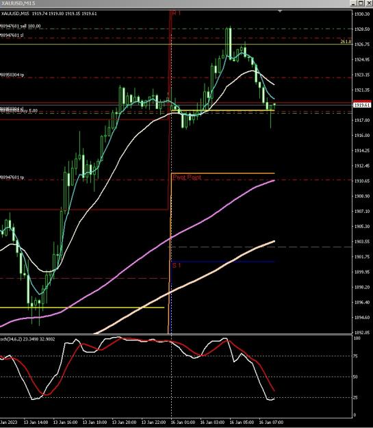Screen dimensions: 373x428
Task: Click the R 1 resistance label
Action: tap(177, 13)
